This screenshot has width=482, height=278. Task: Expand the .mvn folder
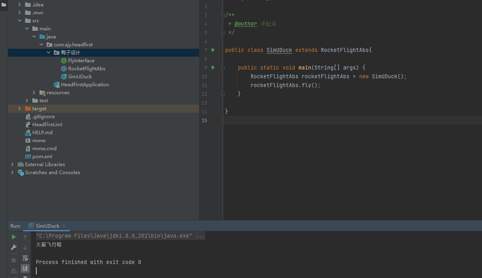pyautogui.click(x=20, y=13)
